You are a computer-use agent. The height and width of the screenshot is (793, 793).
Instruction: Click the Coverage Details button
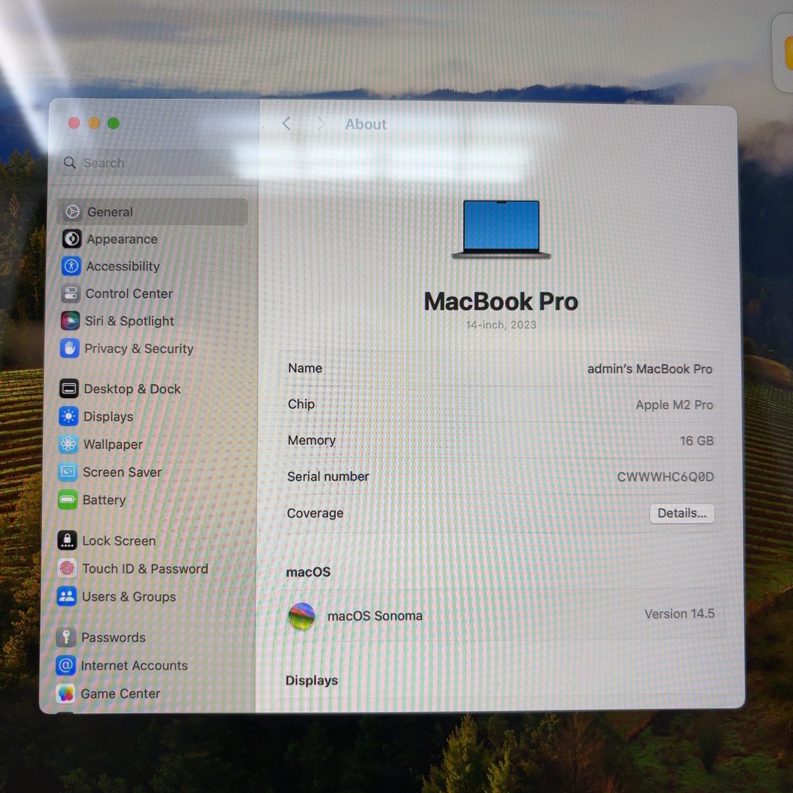[x=681, y=513]
